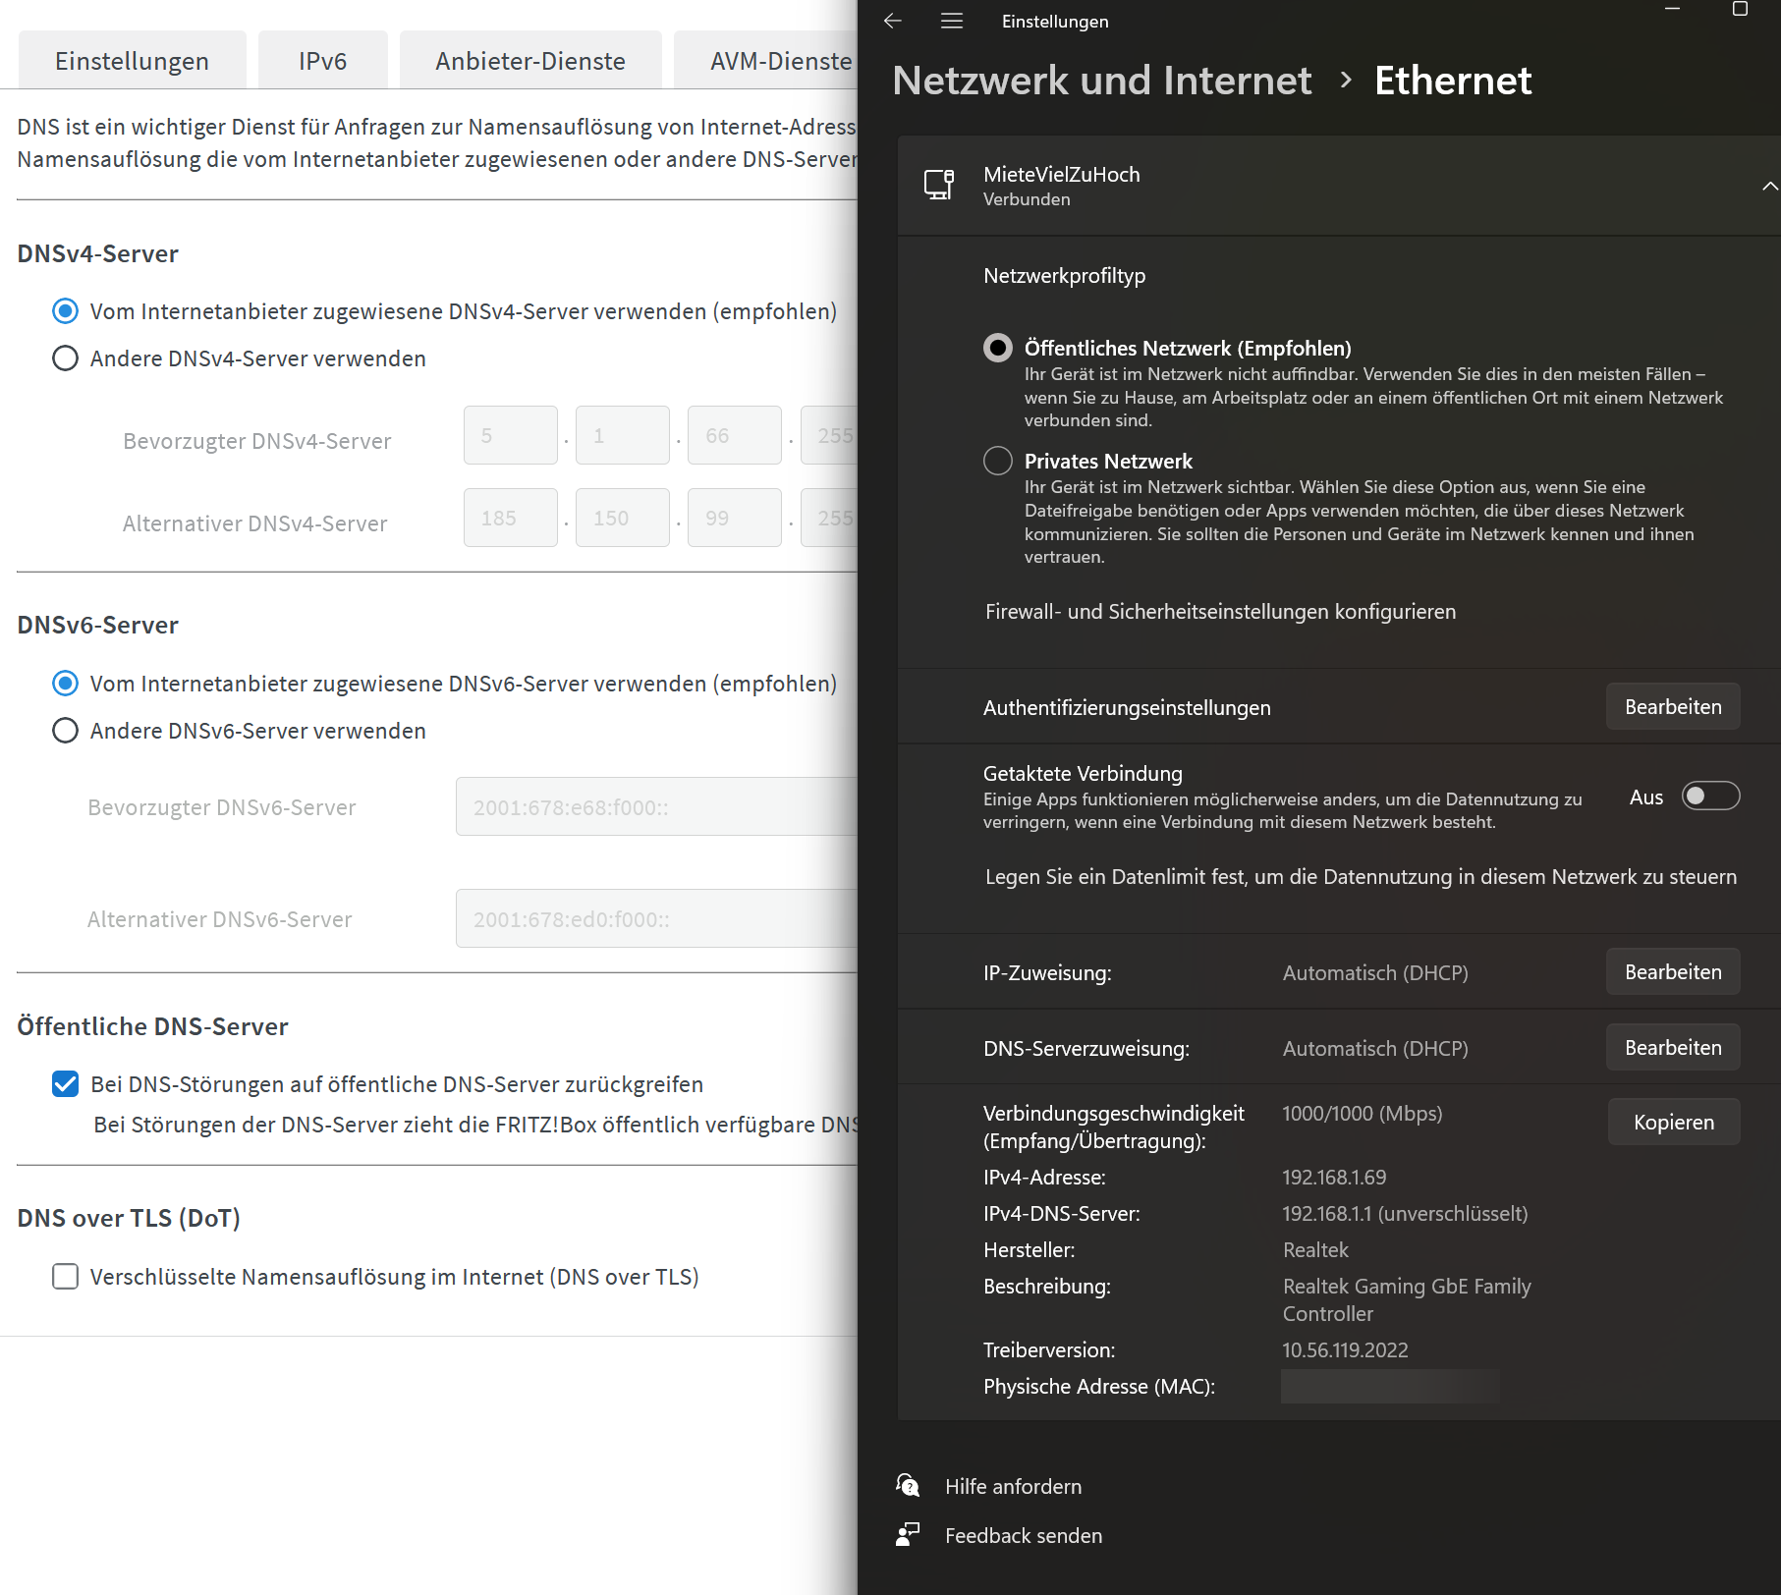Open the IPv6 tab
Image resolution: width=1781 pixels, height=1595 pixels.
point(322,61)
